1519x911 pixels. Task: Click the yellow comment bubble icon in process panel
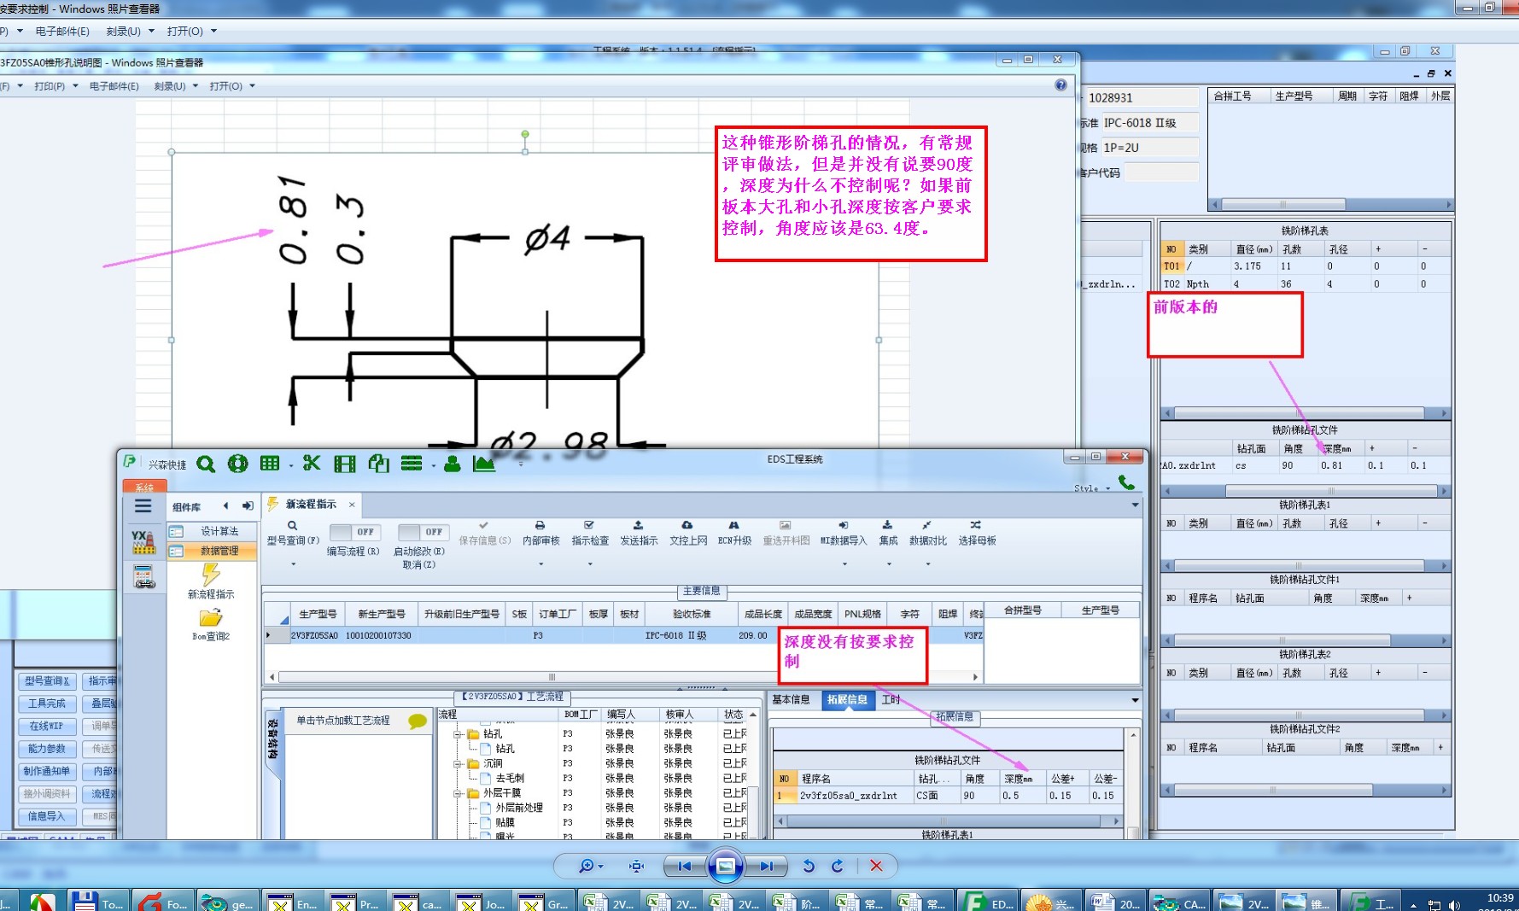click(x=418, y=721)
